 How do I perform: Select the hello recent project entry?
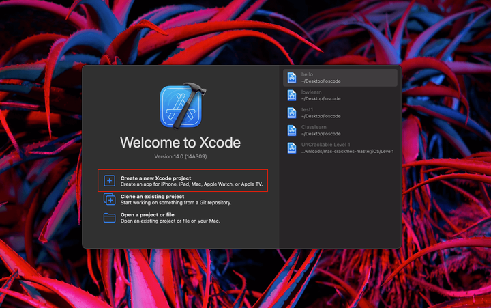coord(340,78)
